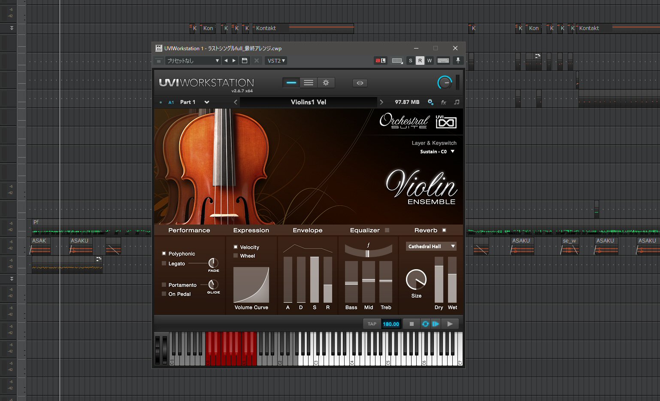Switch to multi-part list view icon
This screenshot has width=660, height=401.
pos(309,83)
